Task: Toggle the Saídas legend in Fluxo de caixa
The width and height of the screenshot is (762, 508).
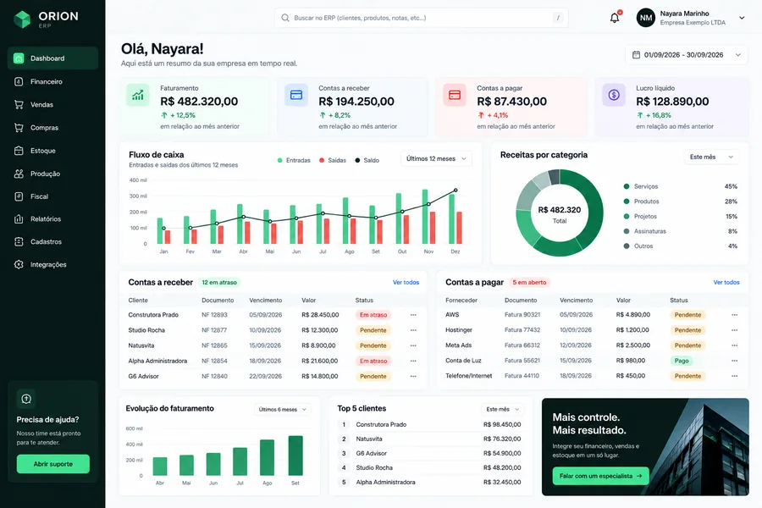Action: point(333,160)
